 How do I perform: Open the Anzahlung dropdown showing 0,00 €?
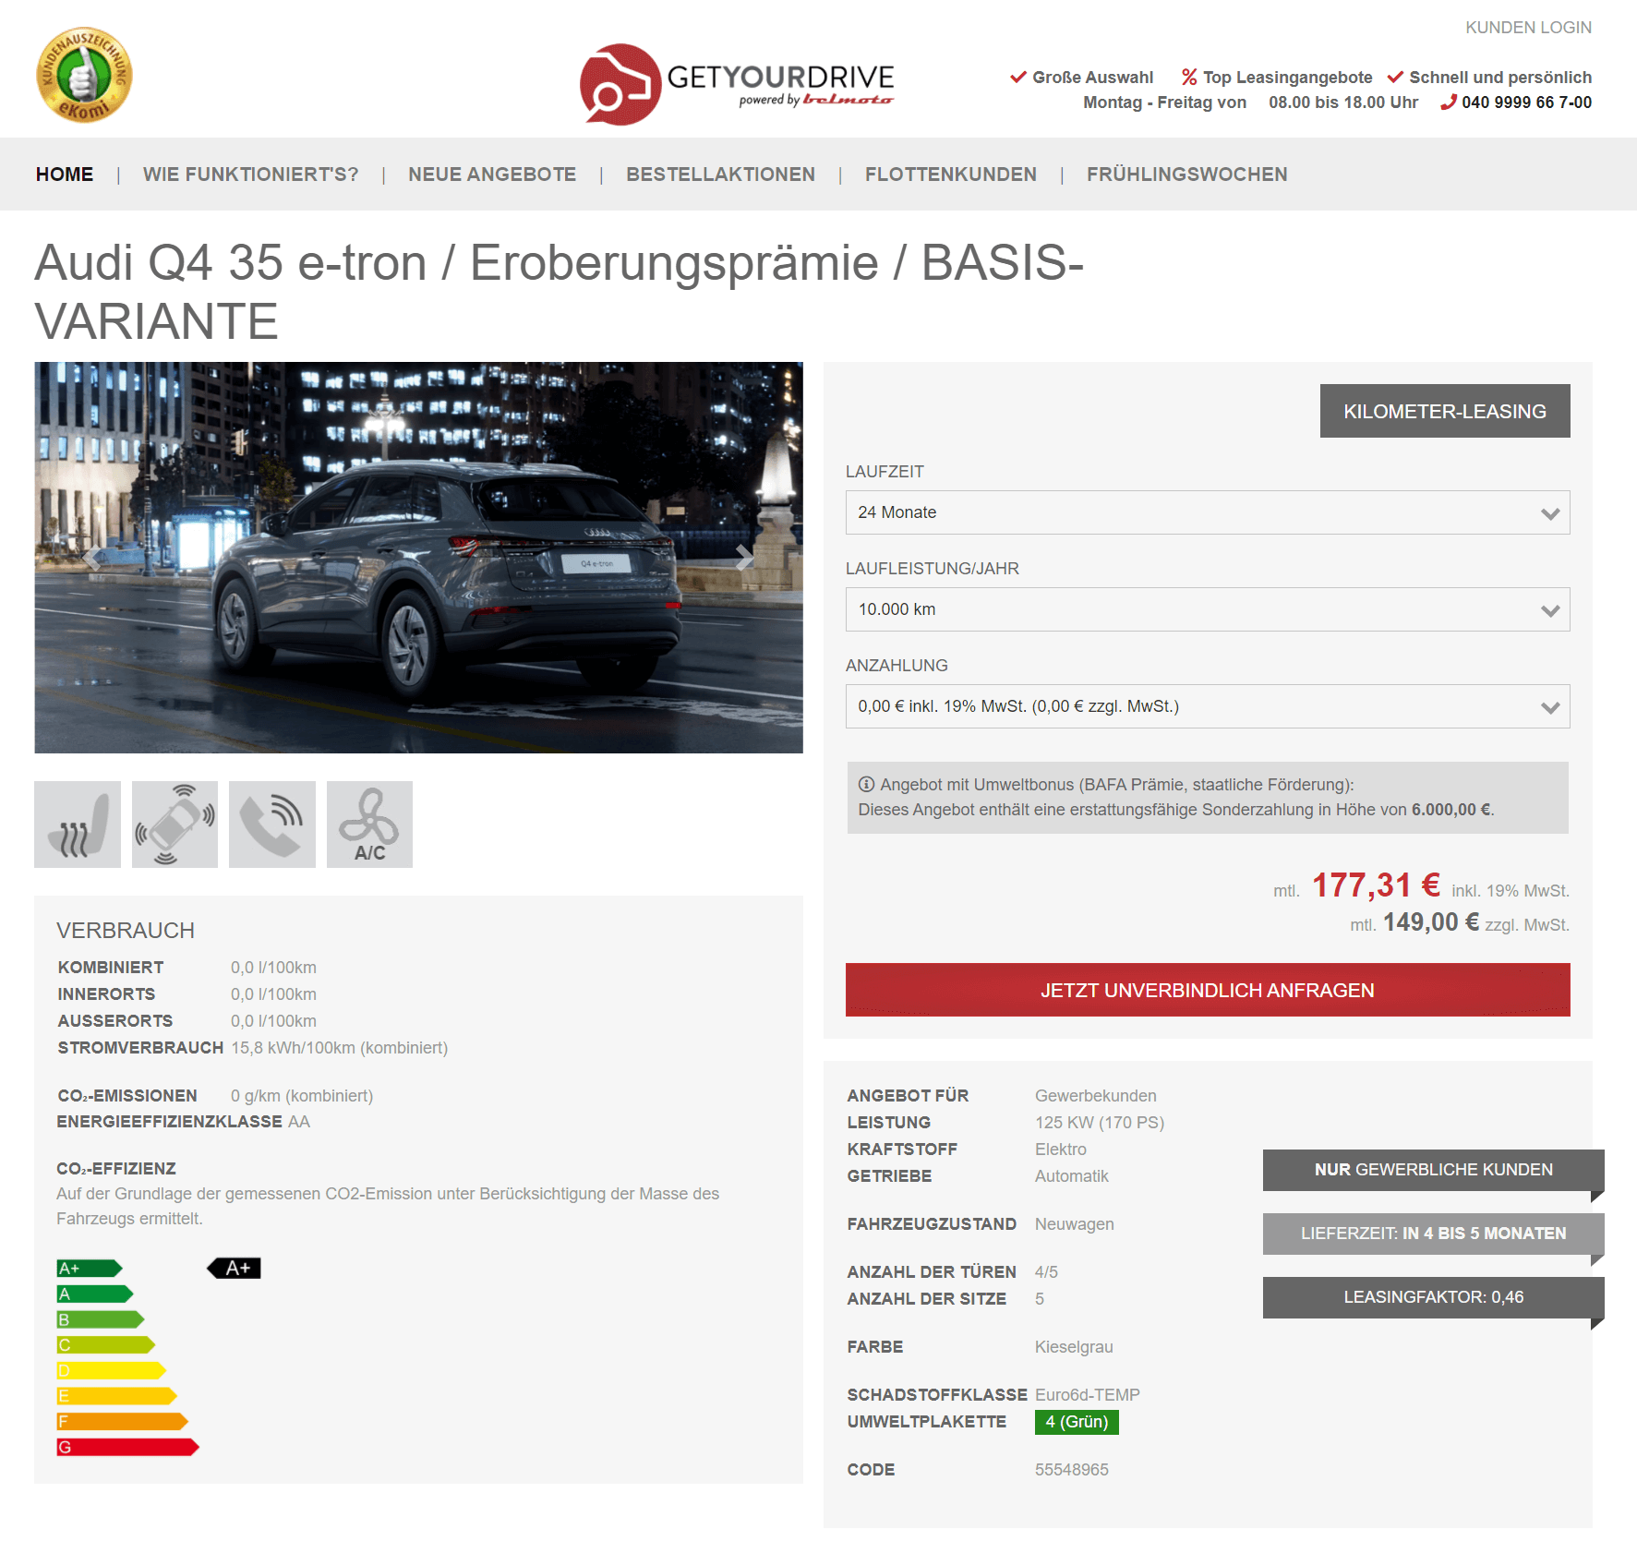point(1208,706)
